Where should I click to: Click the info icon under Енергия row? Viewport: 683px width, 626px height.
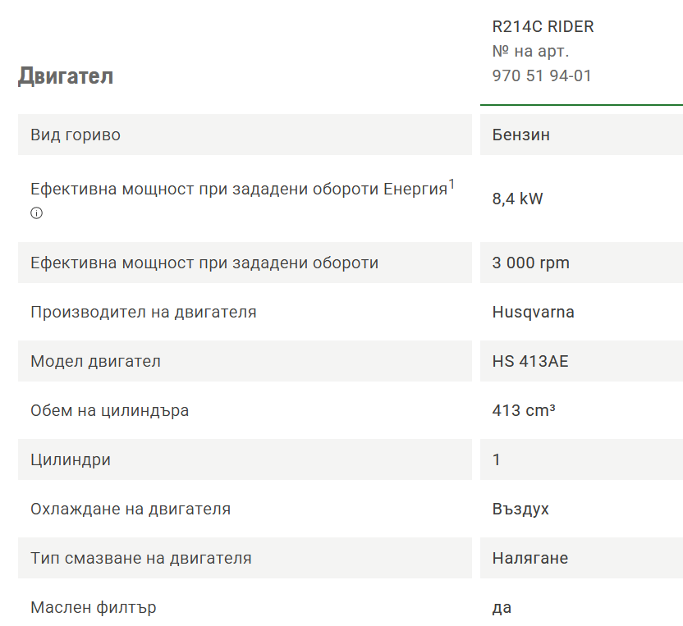[x=37, y=212]
